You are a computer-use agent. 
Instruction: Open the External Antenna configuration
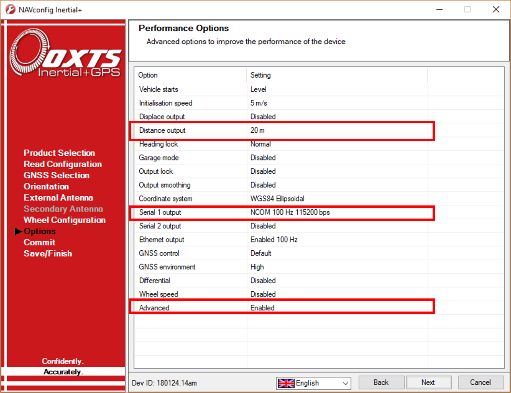59,197
